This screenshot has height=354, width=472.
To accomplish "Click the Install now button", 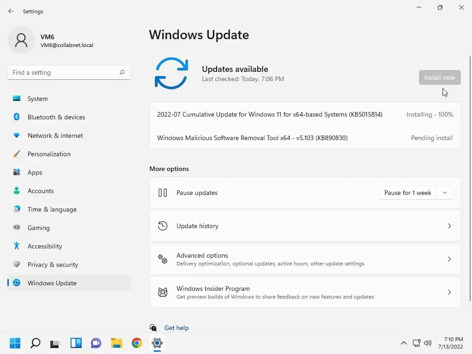I will tap(439, 77).
